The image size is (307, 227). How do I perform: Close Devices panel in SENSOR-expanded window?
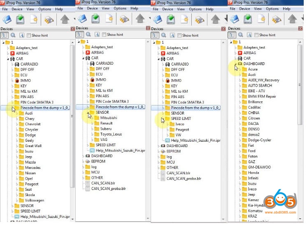click(148, 28)
